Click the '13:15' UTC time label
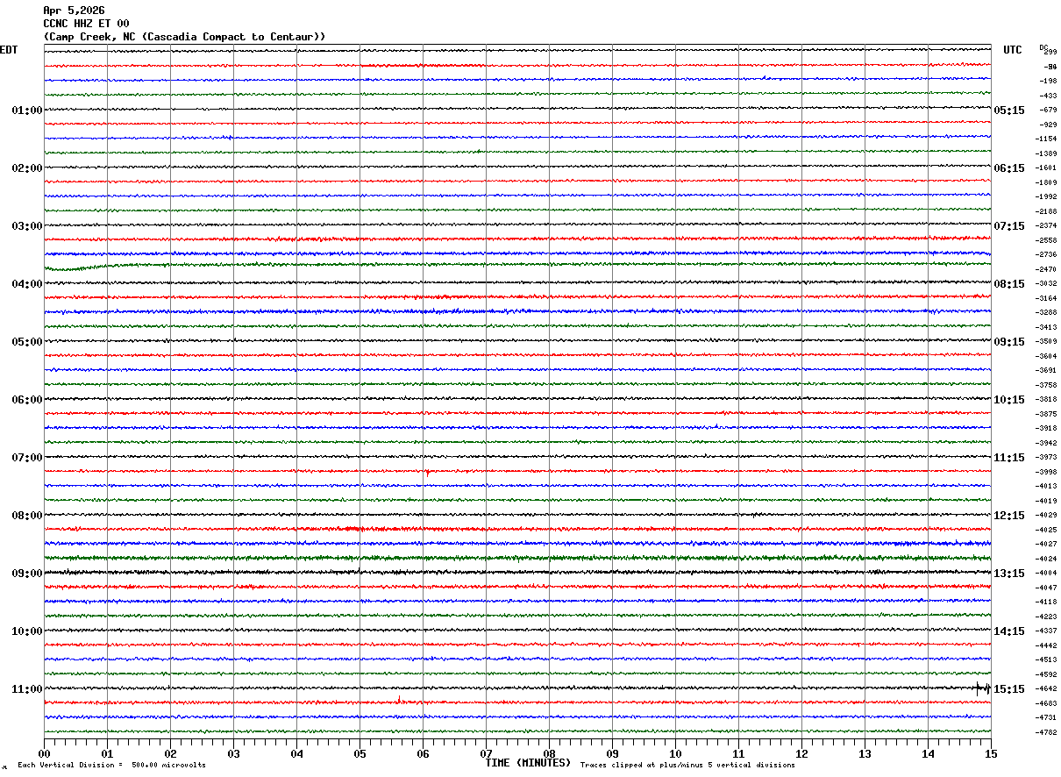The image size is (1061, 777). (1009, 574)
